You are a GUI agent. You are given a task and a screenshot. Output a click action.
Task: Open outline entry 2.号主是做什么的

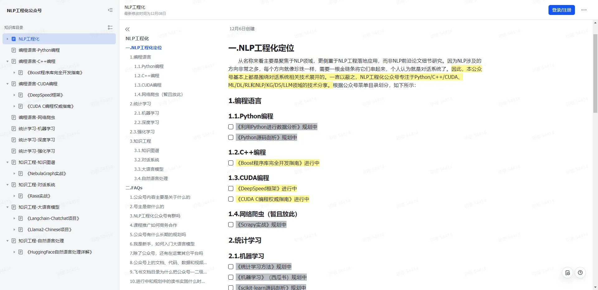pos(147,207)
